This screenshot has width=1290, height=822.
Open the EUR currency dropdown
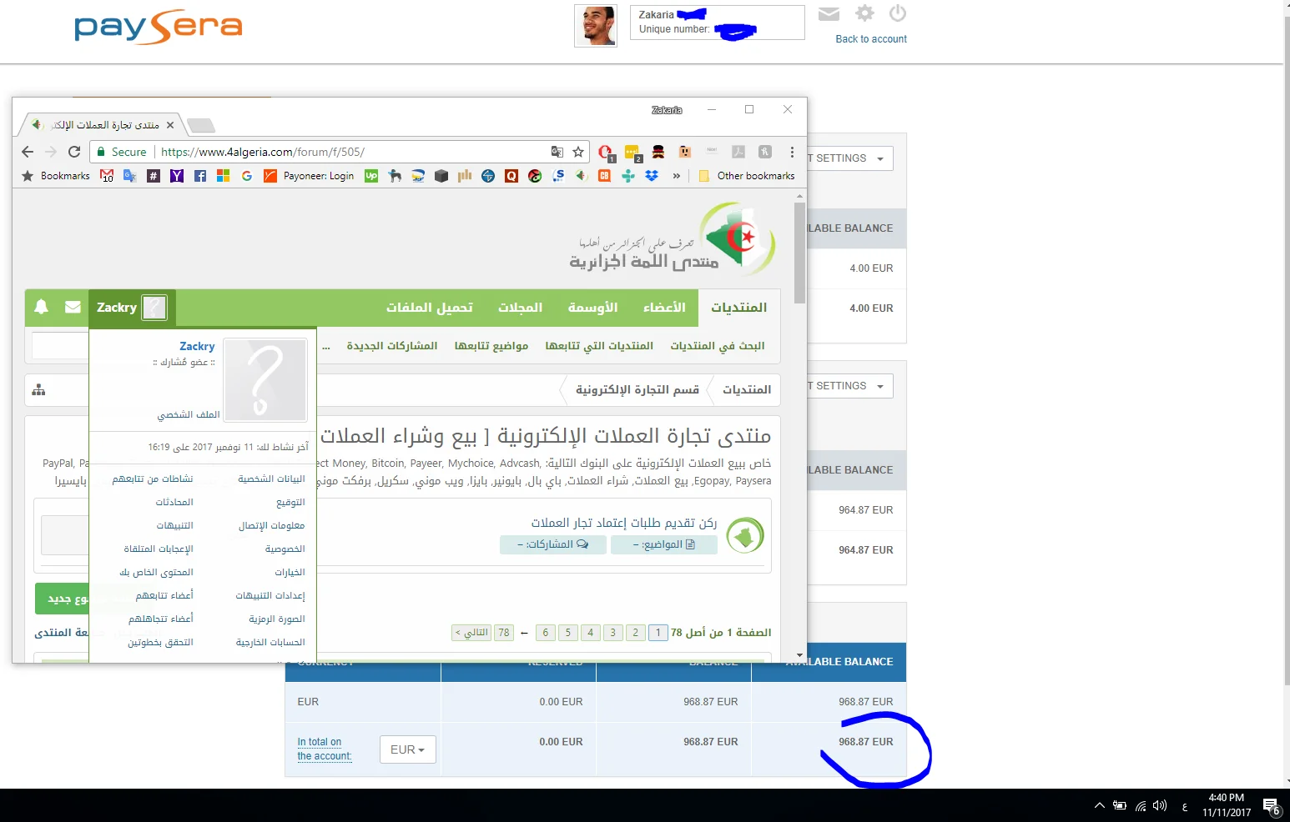407,749
